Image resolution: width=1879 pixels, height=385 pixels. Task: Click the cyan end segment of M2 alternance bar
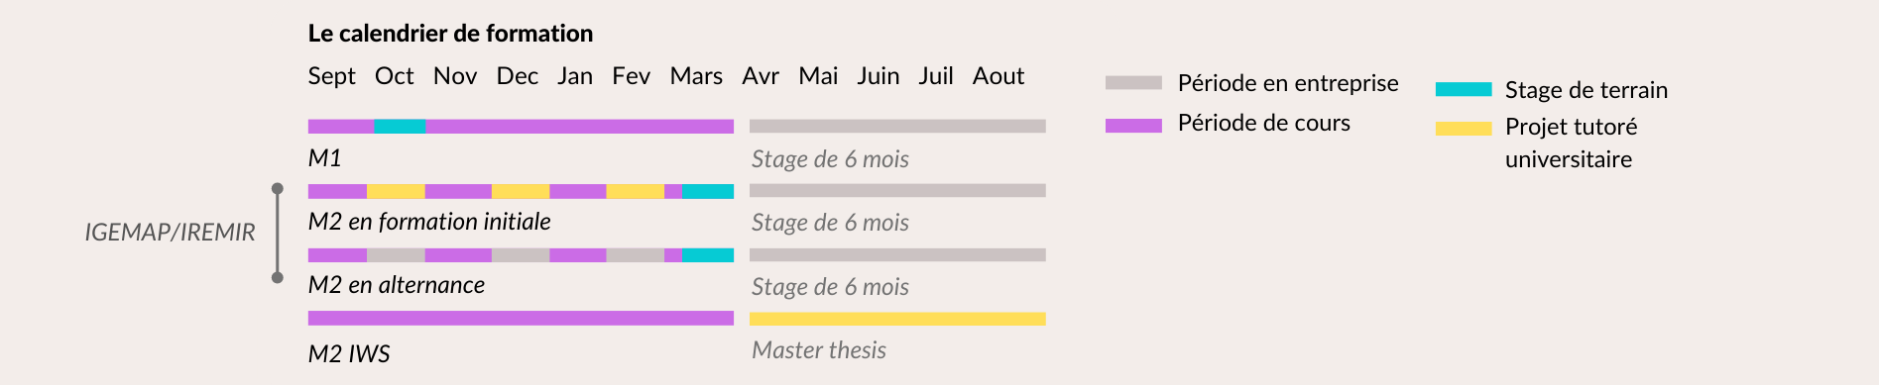click(707, 255)
